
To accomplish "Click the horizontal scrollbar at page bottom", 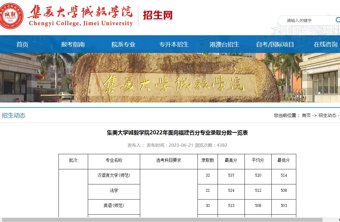I will point(162,220).
